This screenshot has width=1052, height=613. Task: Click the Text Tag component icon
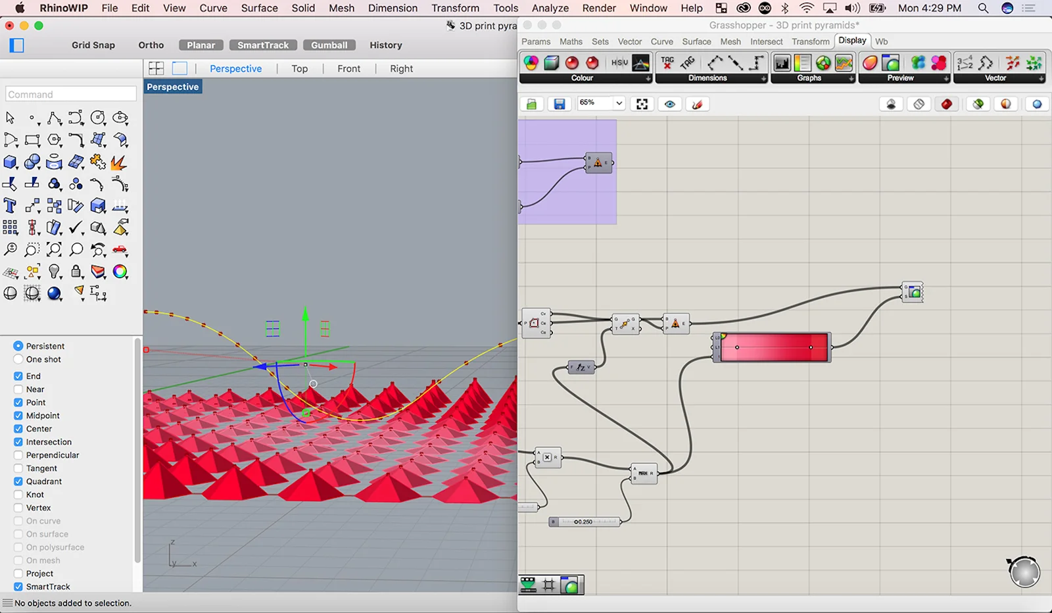pyautogui.click(x=667, y=63)
